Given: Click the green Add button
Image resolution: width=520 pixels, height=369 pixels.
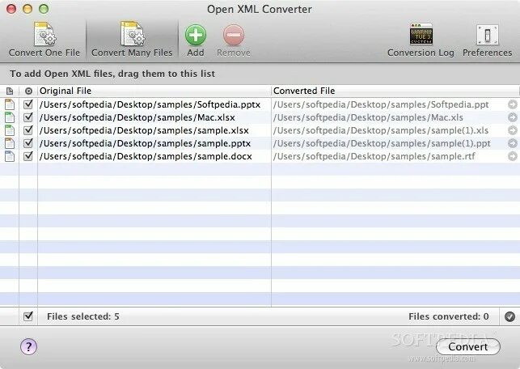Looking at the screenshot, I should 196,40.
